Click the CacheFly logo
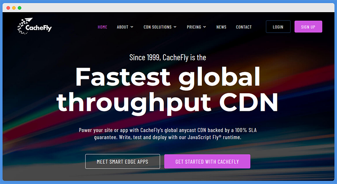Image resolution: width=337 pixels, height=184 pixels. [x=35, y=26]
